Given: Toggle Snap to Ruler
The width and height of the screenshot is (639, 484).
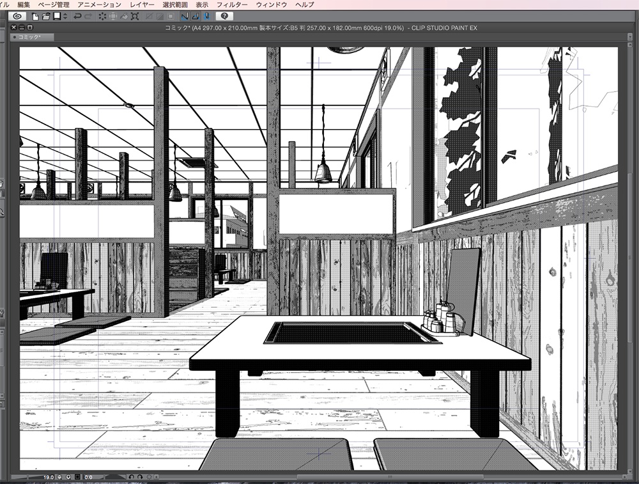Looking at the screenshot, I should [x=185, y=17].
